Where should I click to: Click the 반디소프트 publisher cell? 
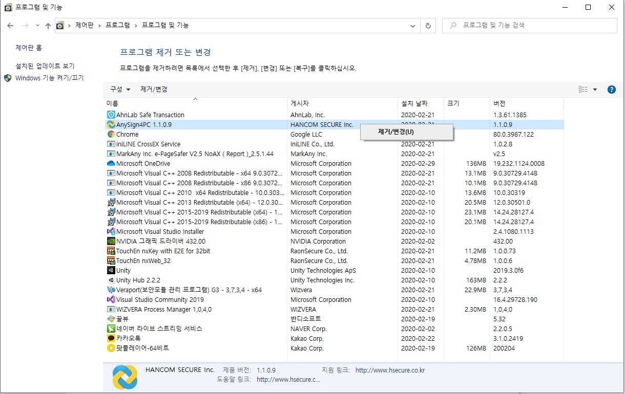pyautogui.click(x=305, y=319)
